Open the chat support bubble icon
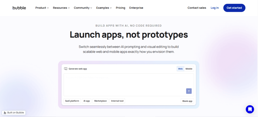 (x=250, y=109)
